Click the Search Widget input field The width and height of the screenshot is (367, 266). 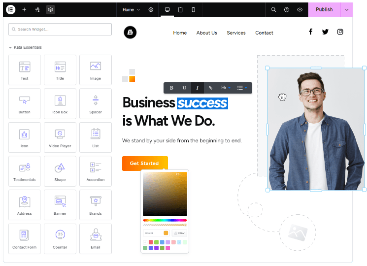click(60, 30)
